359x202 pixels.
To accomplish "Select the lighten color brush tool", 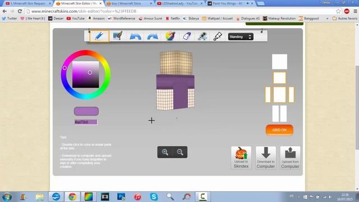I will (x=202, y=36).
